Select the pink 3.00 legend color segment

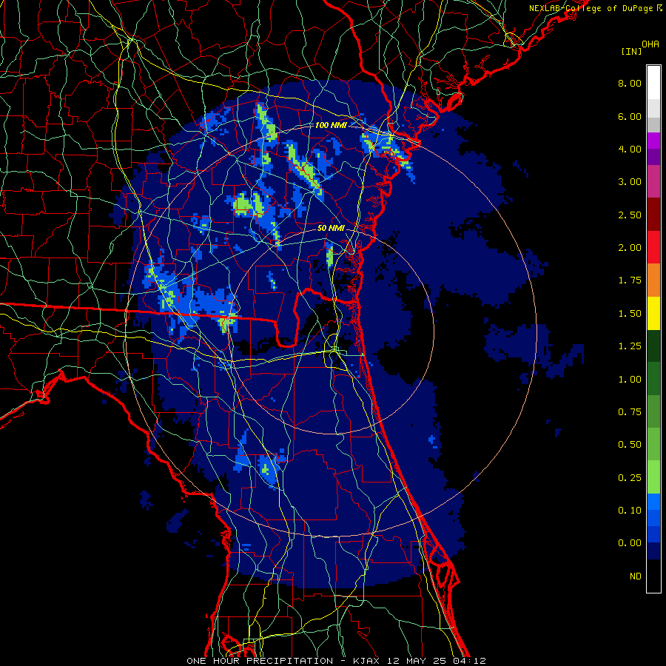pyautogui.click(x=653, y=181)
